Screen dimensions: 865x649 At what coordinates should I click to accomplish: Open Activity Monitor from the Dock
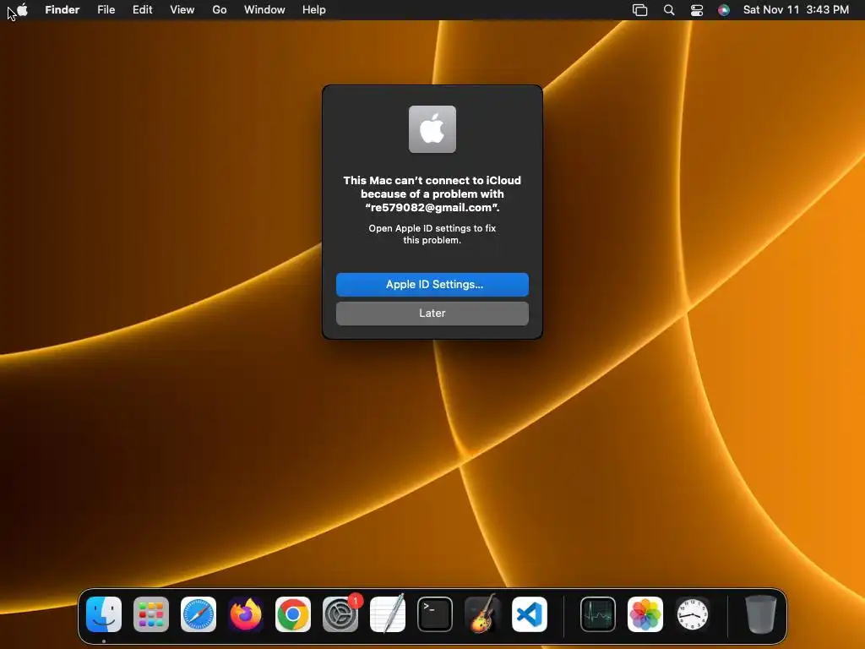pyautogui.click(x=598, y=614)
